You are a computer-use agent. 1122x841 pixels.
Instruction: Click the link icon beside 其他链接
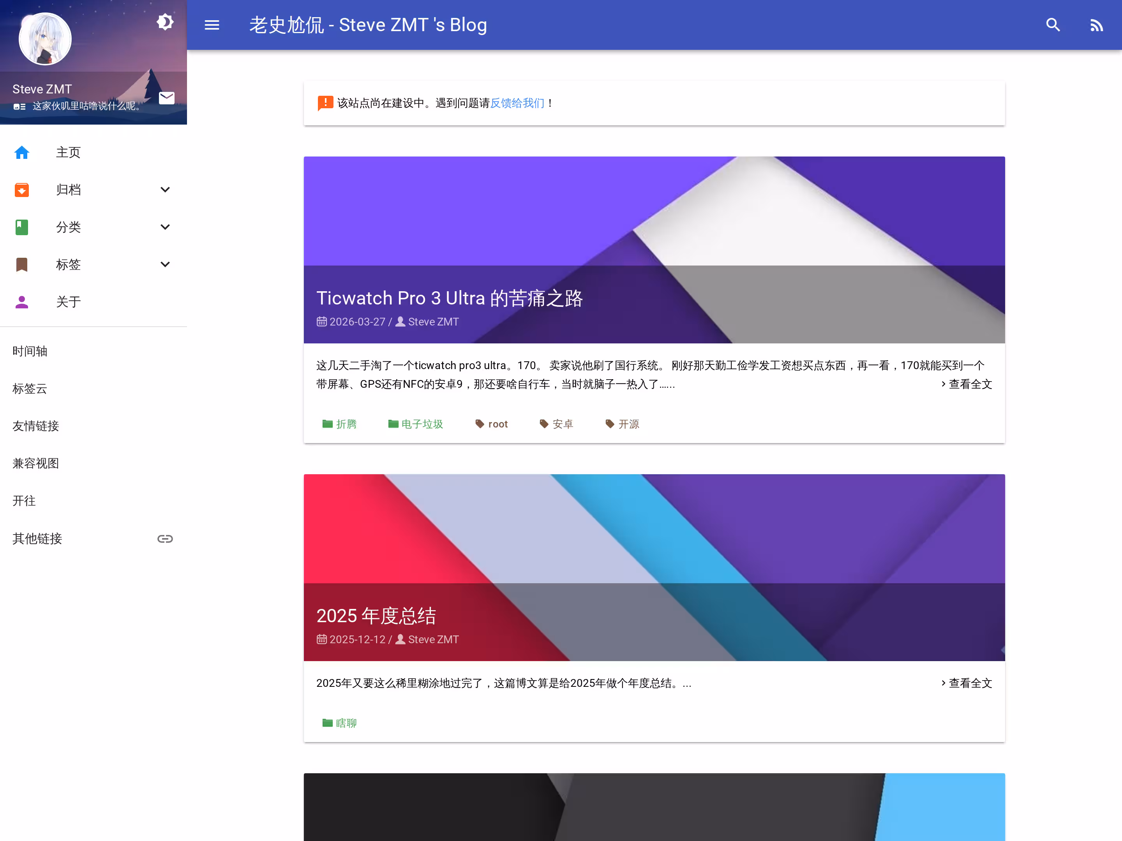(x=165, y=539)
